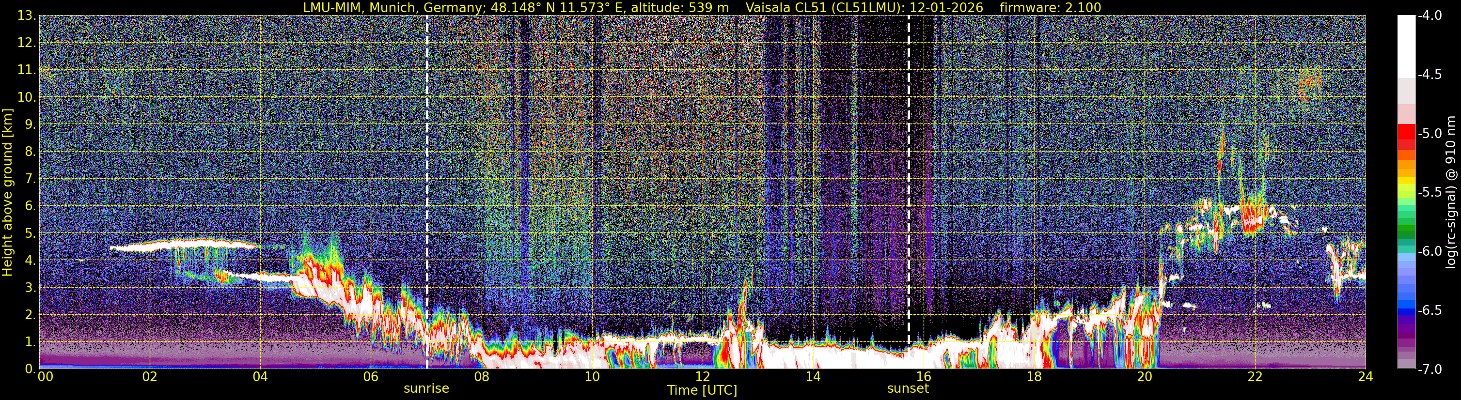Click height-axis tick label "10."
The width and height of the screenshot is (1461, 400).
pyautogui.click(x=27, y=97)
